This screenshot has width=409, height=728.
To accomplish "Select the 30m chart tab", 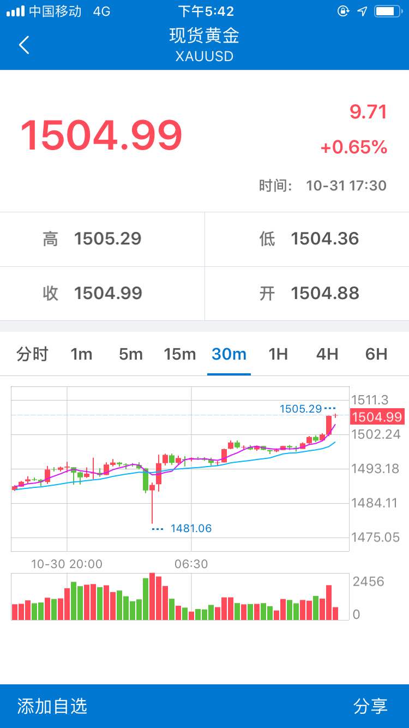I will tap(229, 354).
